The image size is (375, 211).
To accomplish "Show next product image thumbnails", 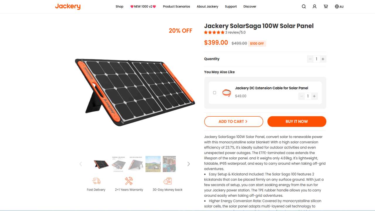I will click(x=188, y=164).
